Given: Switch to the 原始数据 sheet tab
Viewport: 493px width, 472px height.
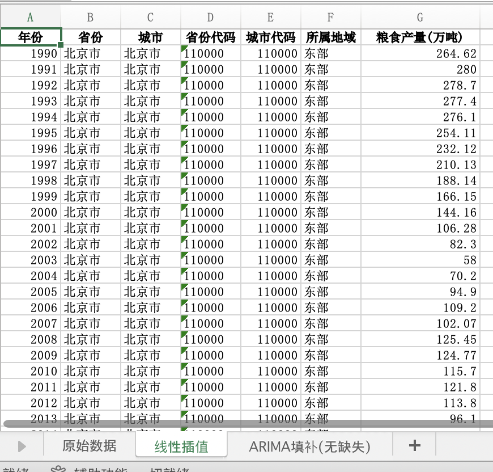Looking at the screenshot, I should point(90,446).
